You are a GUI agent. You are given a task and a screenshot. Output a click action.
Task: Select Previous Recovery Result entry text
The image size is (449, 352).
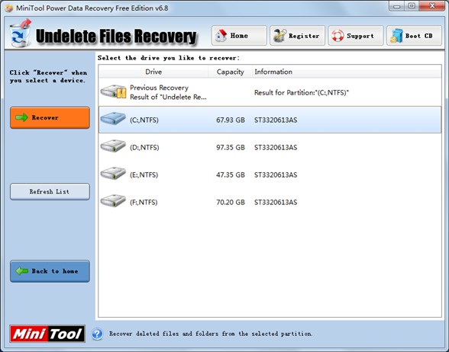click(168, 92)
